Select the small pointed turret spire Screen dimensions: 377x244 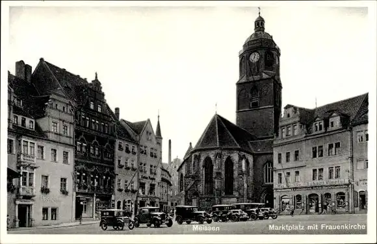[x=158, y=127]
